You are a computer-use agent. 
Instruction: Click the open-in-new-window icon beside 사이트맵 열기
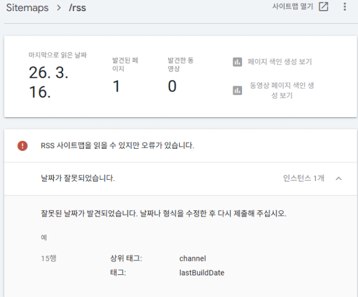324,7
